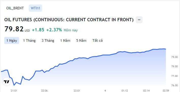The width and height of the screenshot is (180, 92).
Task: Click the chart line's lowest dip
Action: point(14,85)
